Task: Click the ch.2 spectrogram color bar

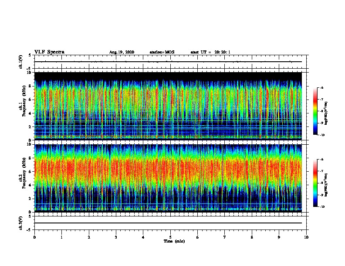Action: pyautogui.click(x=315, y=183)
